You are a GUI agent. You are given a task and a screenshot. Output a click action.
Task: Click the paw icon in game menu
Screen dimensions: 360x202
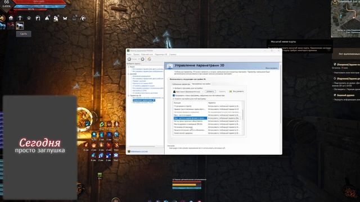click(29, 18)
